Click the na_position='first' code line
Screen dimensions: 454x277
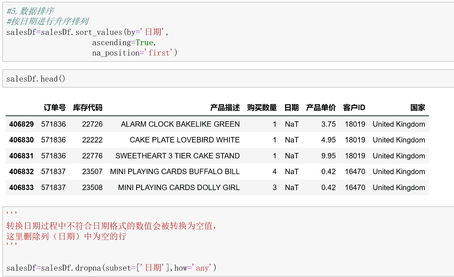click(135, 53)
